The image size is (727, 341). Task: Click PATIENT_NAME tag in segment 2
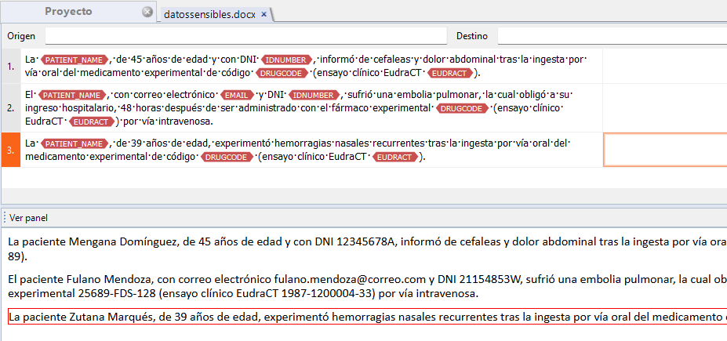click(73, 95)
